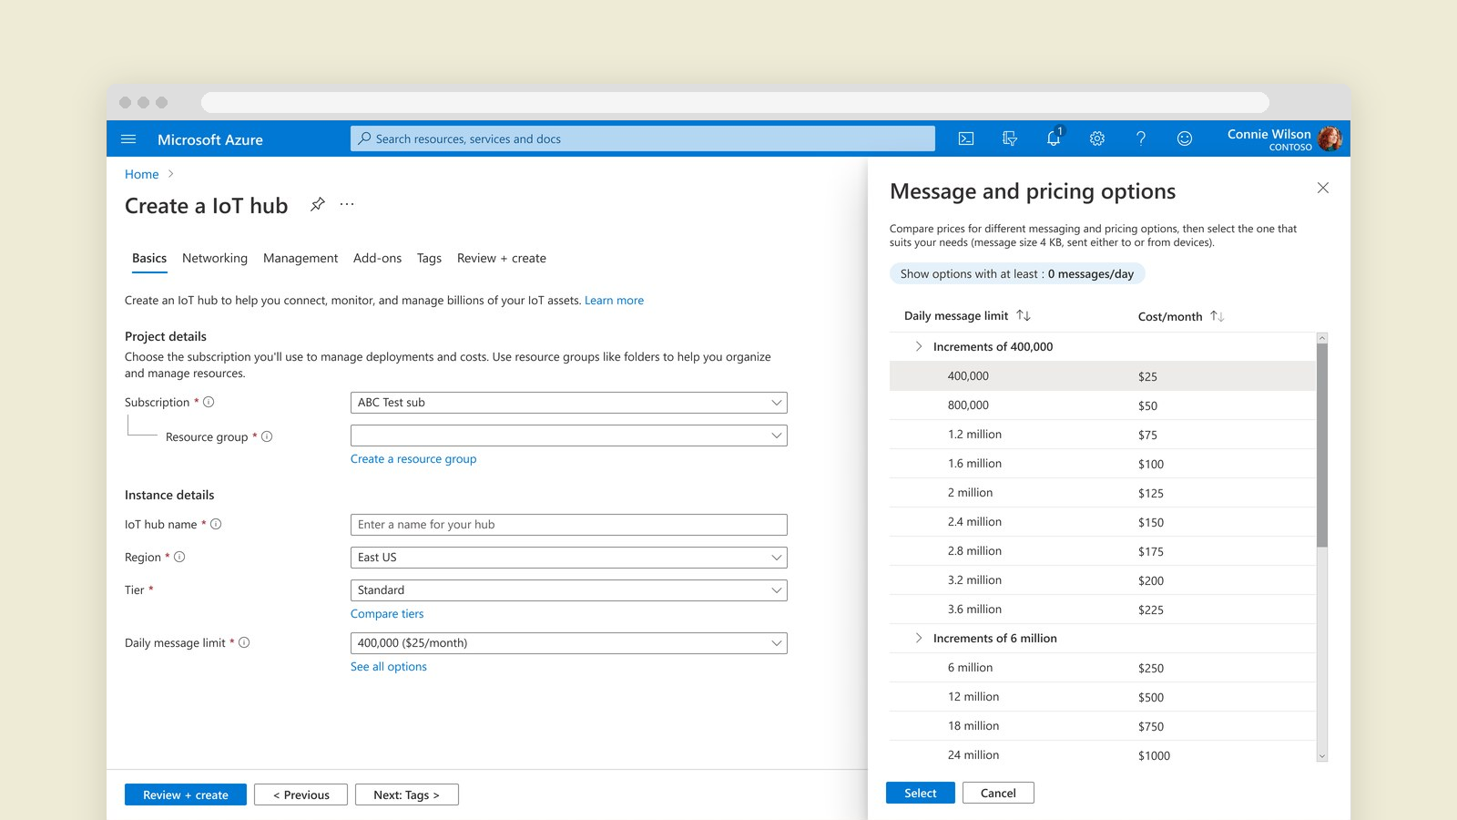Collapse the Increments of 400,000 group
Image resolution: width=1457 pixels, height=820 pixels.
919,346
